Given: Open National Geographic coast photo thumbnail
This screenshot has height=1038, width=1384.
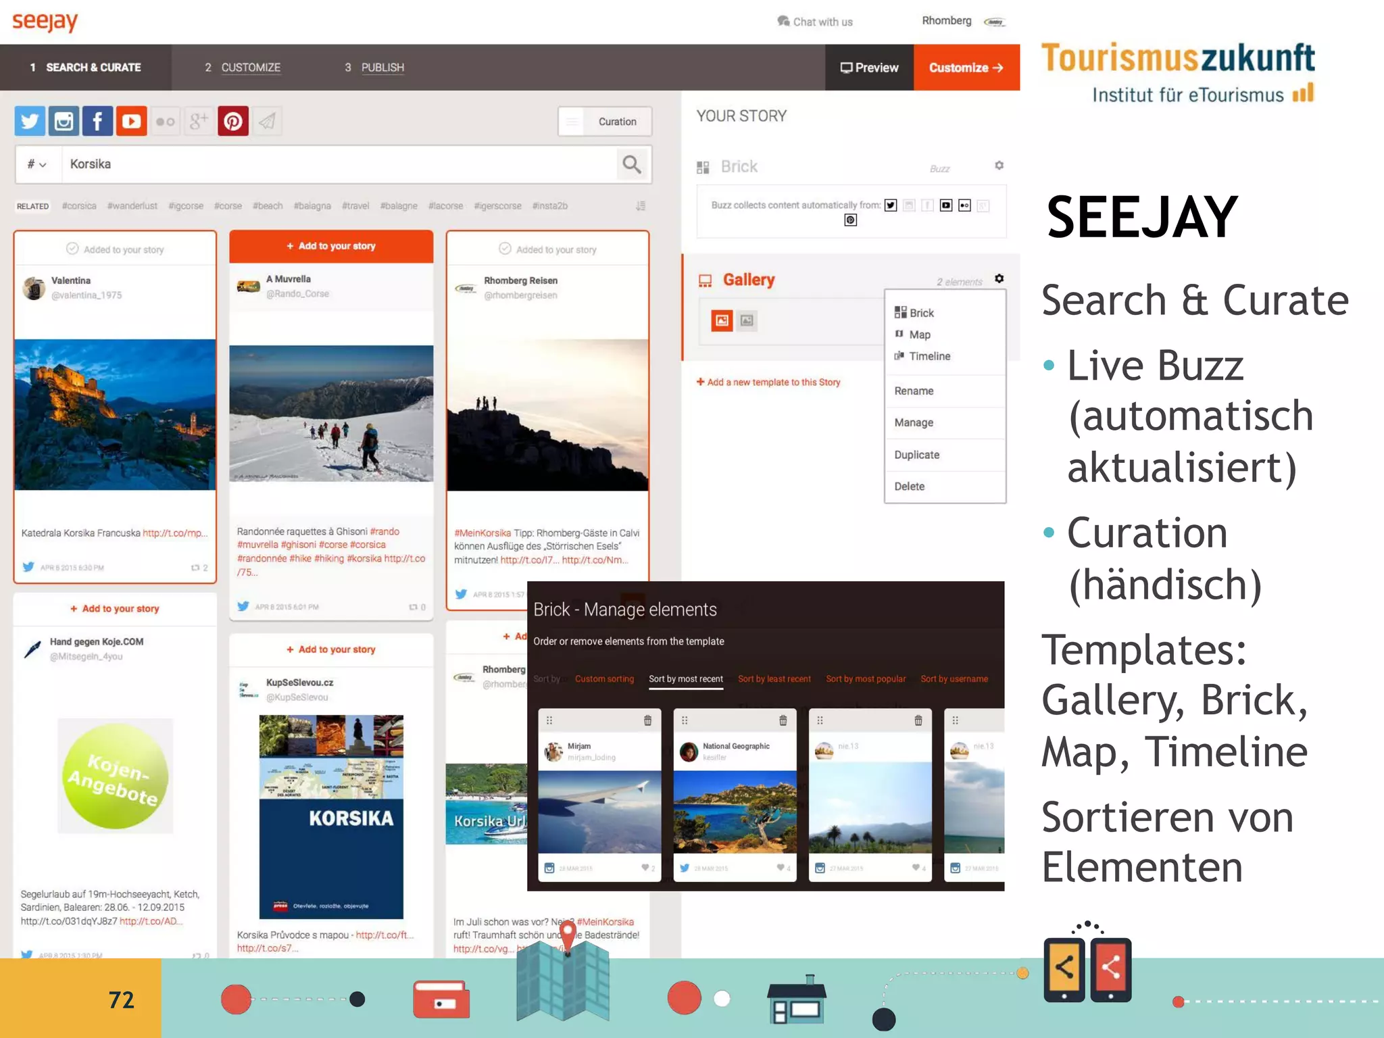Looking at the screenshot, I should [x=735, y=812].
